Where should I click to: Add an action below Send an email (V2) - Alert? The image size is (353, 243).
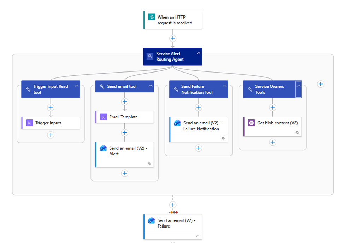[x=124, y=173]
